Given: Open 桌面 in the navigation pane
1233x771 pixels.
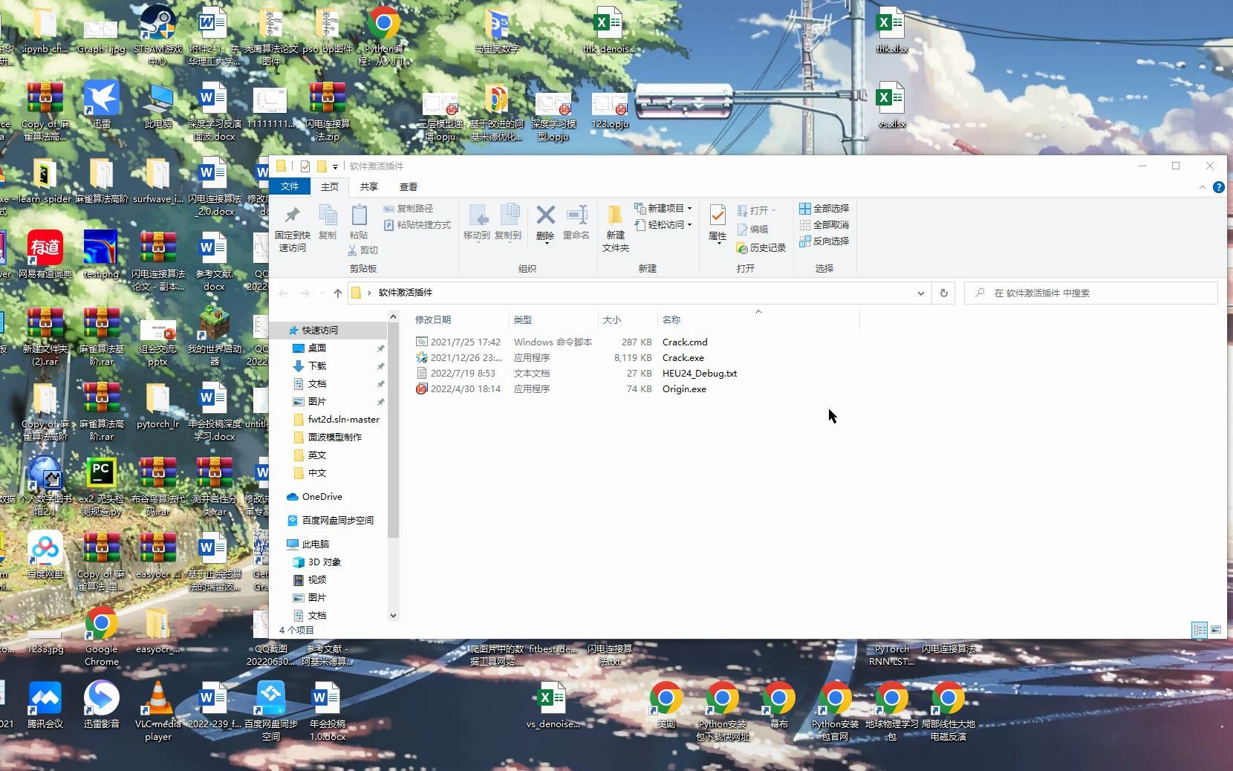Looking at the screenshot, I should [317, 348].
